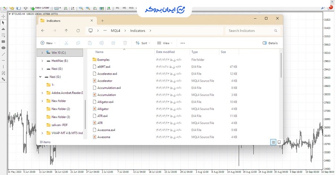
Task: Collapse the expanded Nazi (G:) drive
Action: tap(40, 77)
